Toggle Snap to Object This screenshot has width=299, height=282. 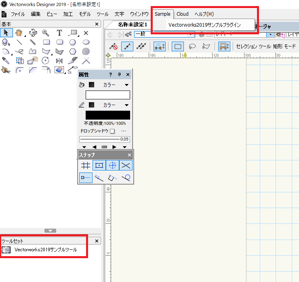tap(99, 165)
